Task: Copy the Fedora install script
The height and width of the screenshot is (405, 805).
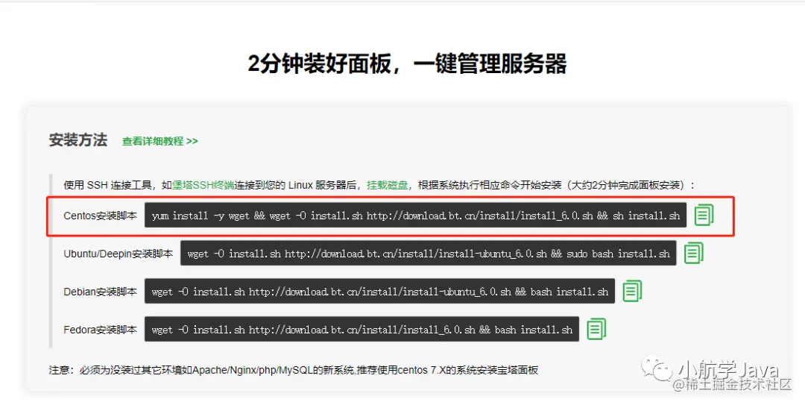Action: 596,329
